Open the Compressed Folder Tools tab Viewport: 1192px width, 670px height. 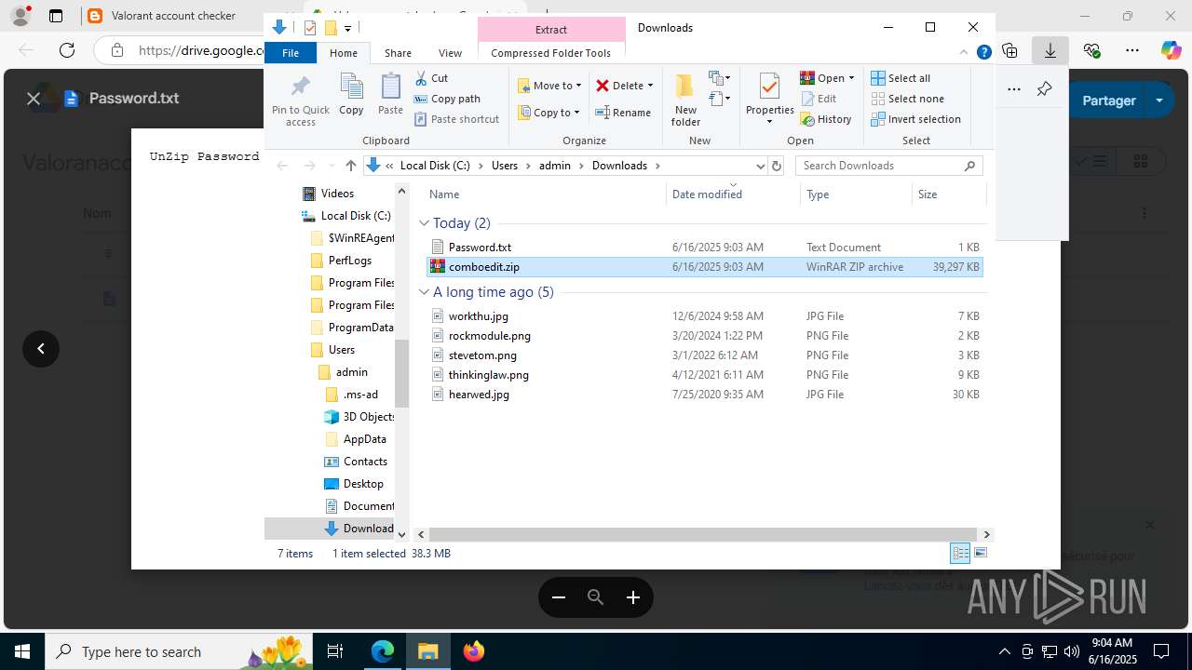pyautogui.click(x=551, y=53)
